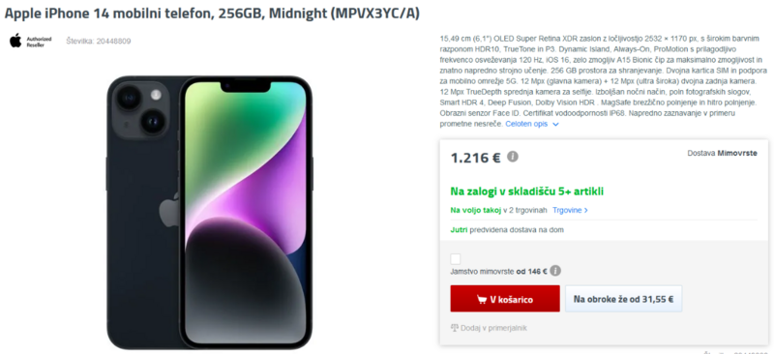The width and height of the screenshot is (774, 354).
Task: Add the iPhone to cart with V košarico
Action: [x=505, y=299]
